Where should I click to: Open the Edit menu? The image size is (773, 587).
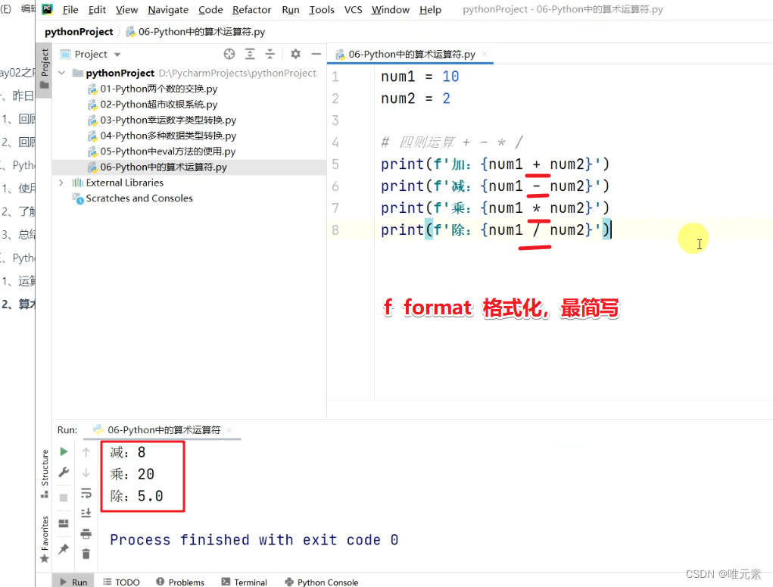coord(97,9)
